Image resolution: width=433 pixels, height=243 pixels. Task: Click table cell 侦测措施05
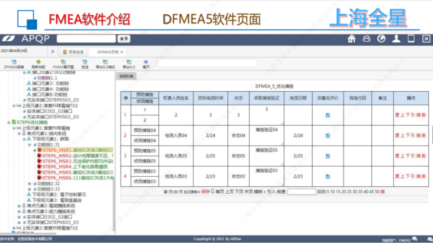pos(145,161)
